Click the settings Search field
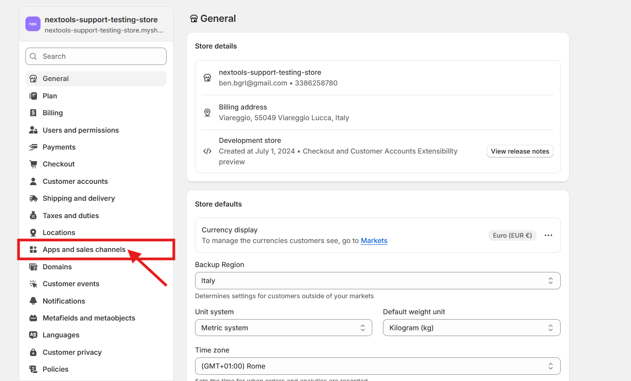 click(x=96, y=57)
